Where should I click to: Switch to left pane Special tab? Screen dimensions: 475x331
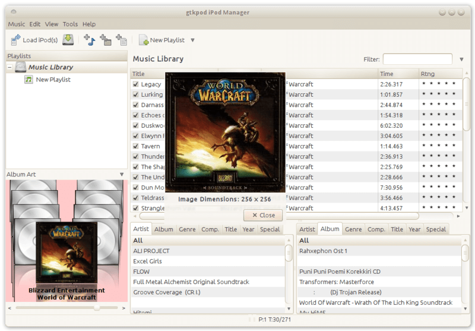click(x=270, y=229)
